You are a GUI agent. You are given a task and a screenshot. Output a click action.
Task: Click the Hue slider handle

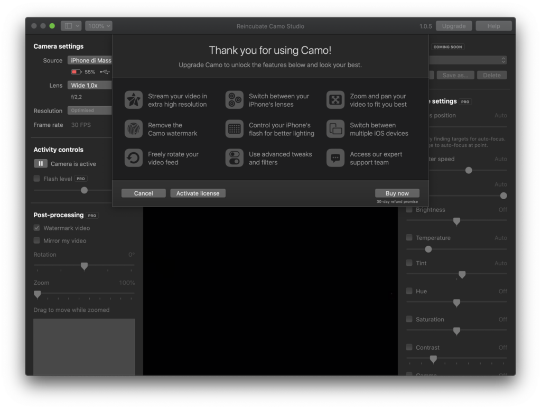[x=456, y=303]
